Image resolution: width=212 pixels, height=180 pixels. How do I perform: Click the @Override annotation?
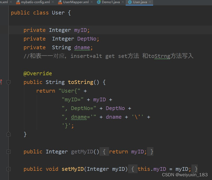point(37,73)
